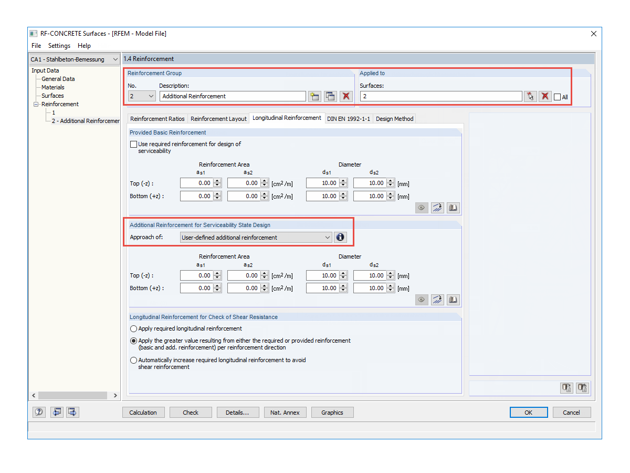This screenshot has width=630, height=473.
Task: Select the Longitudinal Reinforcement tab
Action: [x=287, y=118]
